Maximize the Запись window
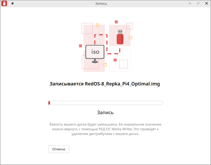This screenshot has height=165, width=211. pos(198,3)
